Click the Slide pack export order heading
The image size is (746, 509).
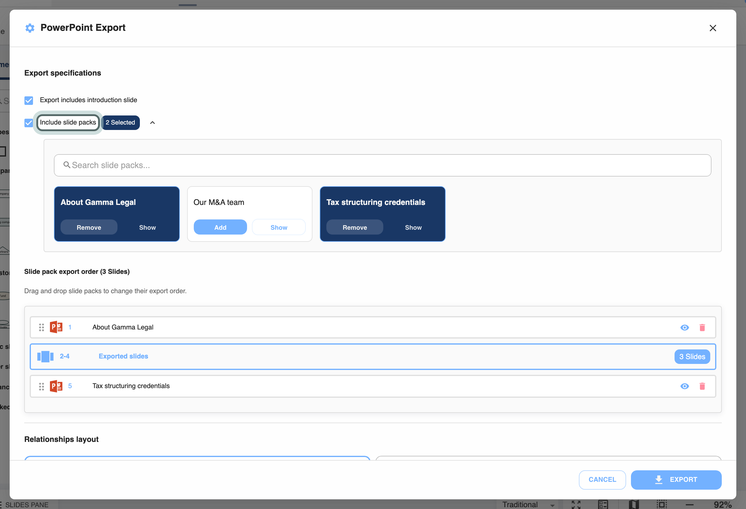click(77, 271)
